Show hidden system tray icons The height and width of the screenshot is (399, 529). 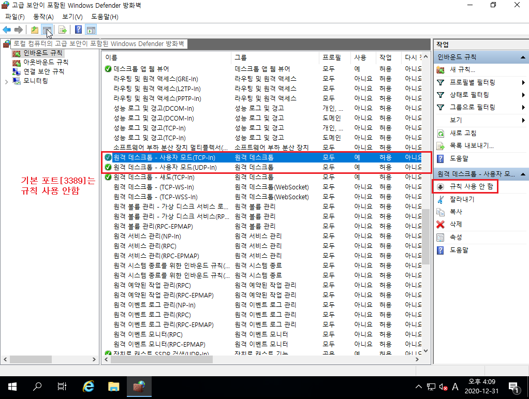tap(419, 387)
